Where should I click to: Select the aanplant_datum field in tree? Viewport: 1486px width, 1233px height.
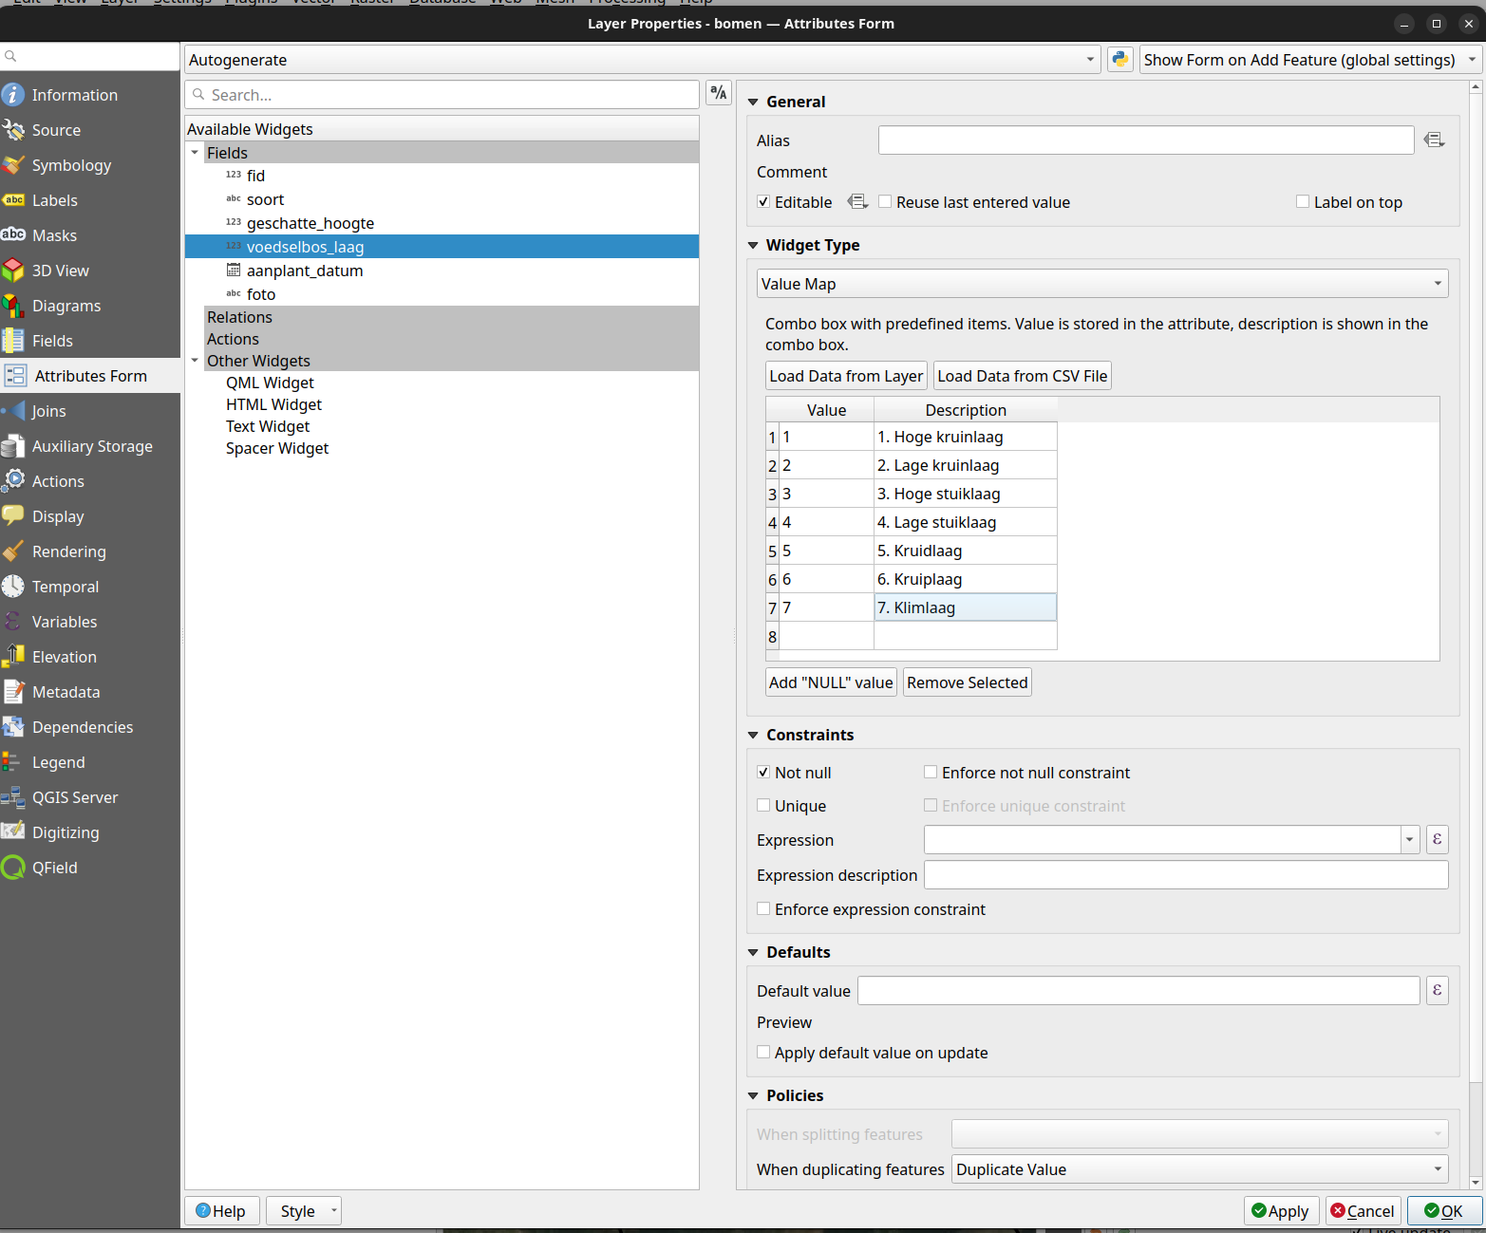tap(304, 271)
